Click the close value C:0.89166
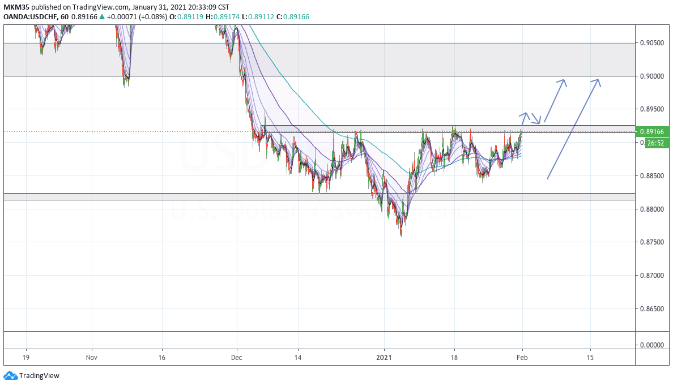Screen dimensions: 673x386 click(293, 17)
